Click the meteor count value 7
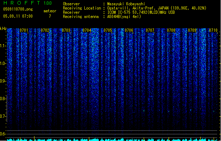221x141 pixels. tap(50, 16)
